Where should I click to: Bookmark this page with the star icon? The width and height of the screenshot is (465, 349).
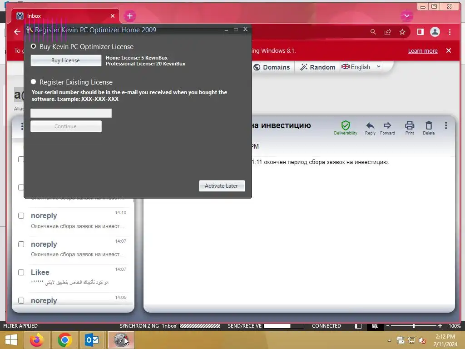point(402,32)
